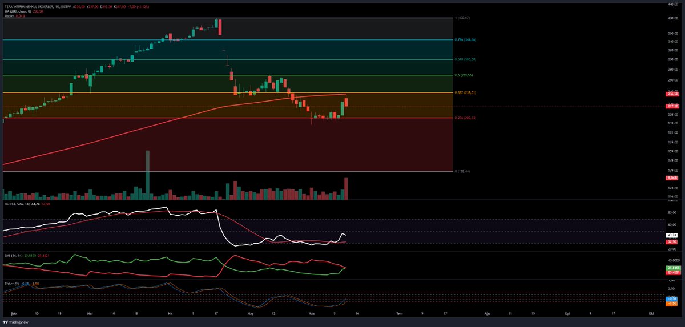Viewport: 685px width, 327px height.
Task: Click the -0,58 Fisher value tag
Action: coord(672,298)
